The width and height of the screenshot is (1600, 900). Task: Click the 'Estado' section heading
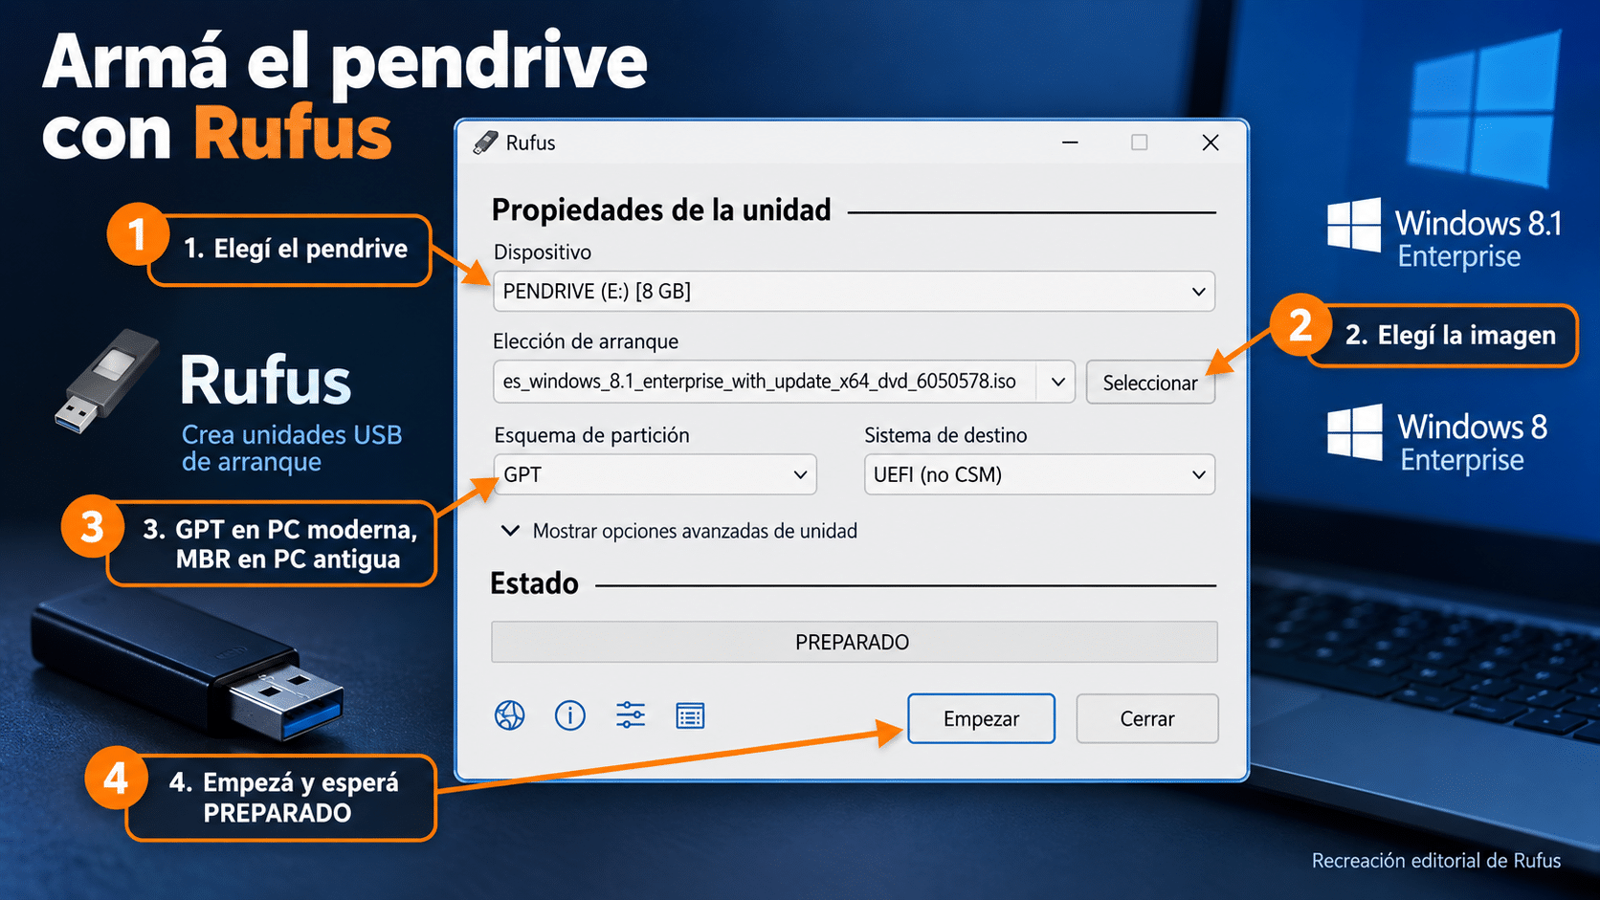tap(534, 583)
